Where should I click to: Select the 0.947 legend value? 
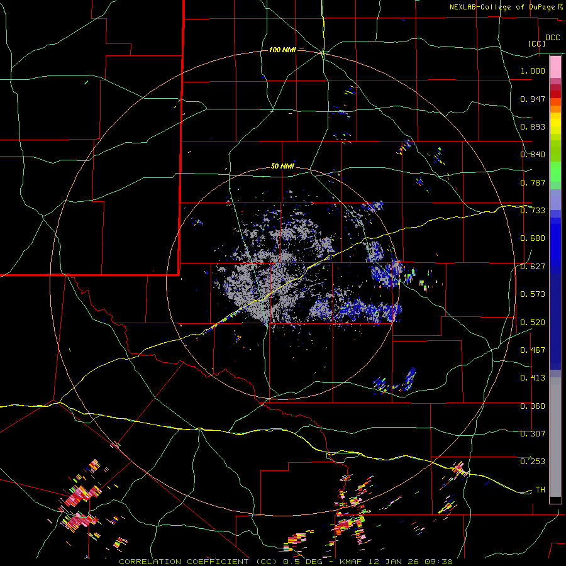click(x=533, y=99)
